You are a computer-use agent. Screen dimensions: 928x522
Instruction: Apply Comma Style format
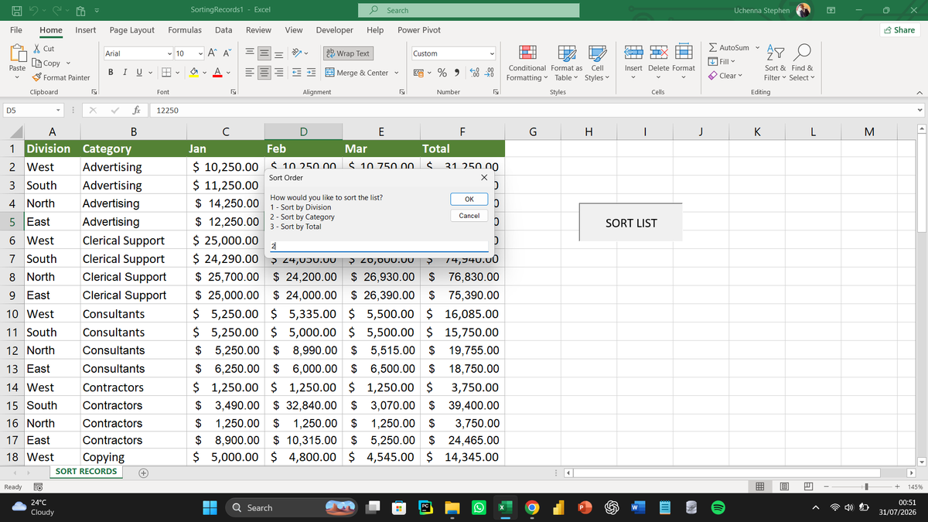tap(459, 73)
